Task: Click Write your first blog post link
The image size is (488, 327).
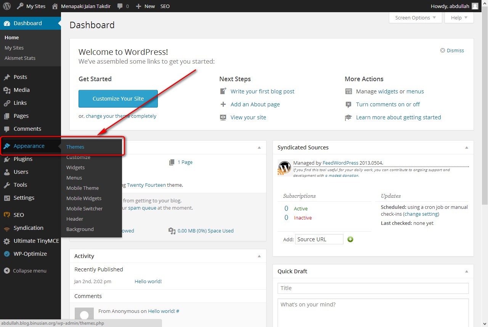Action: [x=262, y=91]
